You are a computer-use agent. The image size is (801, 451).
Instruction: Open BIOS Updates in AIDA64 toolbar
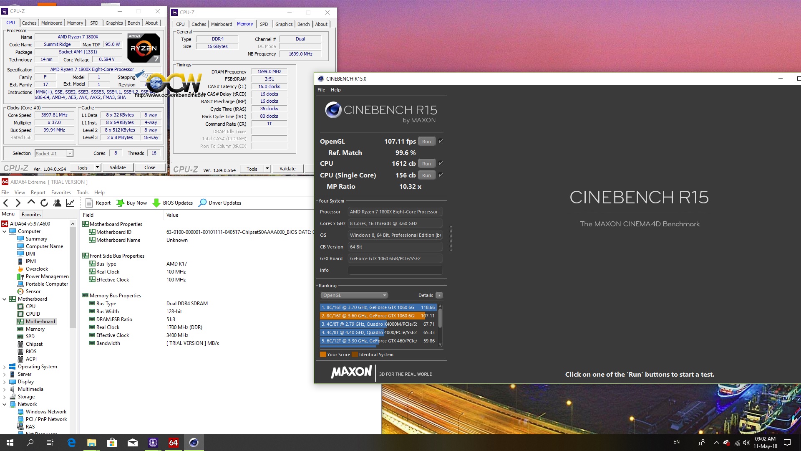[x=173, y=203]
